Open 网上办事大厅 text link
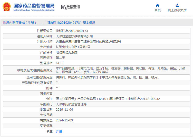The height and width of the screenshot is (137, 193). click(177, 10)
